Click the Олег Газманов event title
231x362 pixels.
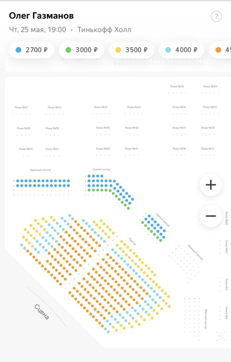(x=41, y=16)
